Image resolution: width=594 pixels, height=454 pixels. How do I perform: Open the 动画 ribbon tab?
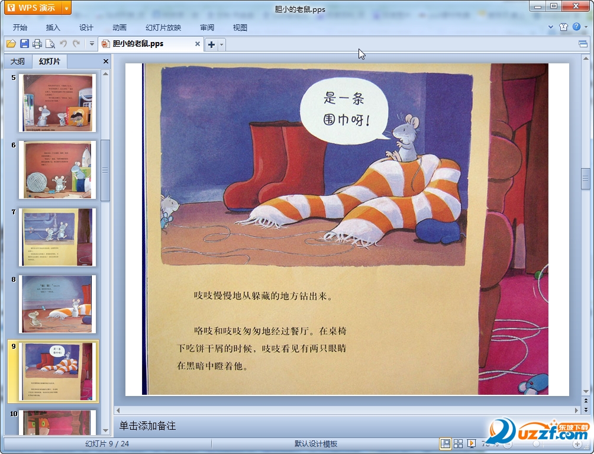pos(120,28)
